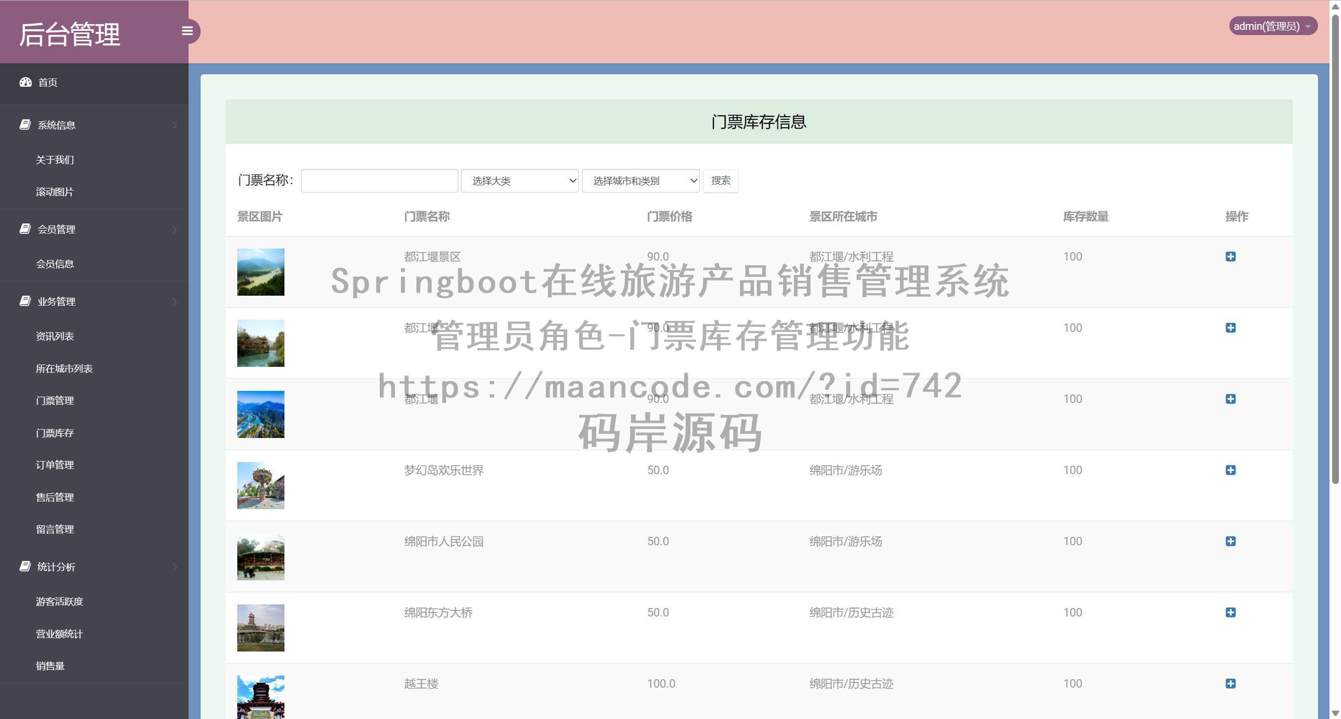
Task: Open 关于我们 in the sidebar
Action: click(54, 160)
